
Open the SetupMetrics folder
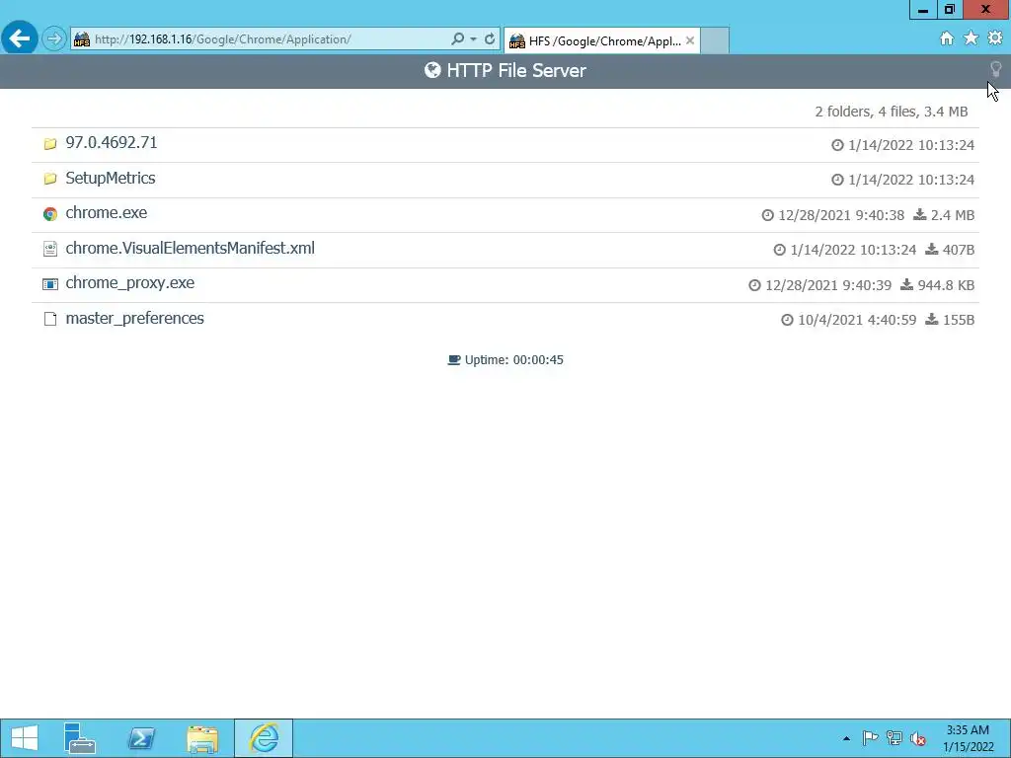click(111, 178)
